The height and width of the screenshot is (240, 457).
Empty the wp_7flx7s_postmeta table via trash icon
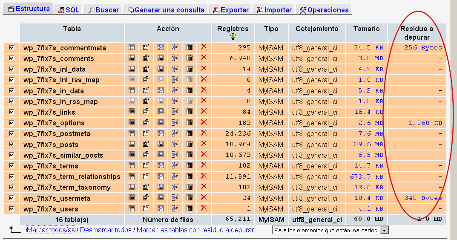pyautogui.click(x=190, y=133)
